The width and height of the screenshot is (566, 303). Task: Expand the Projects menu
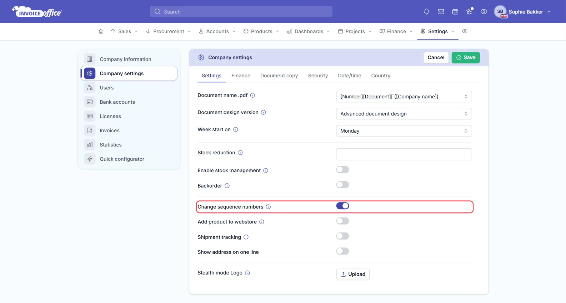click(x=355, y=31)
